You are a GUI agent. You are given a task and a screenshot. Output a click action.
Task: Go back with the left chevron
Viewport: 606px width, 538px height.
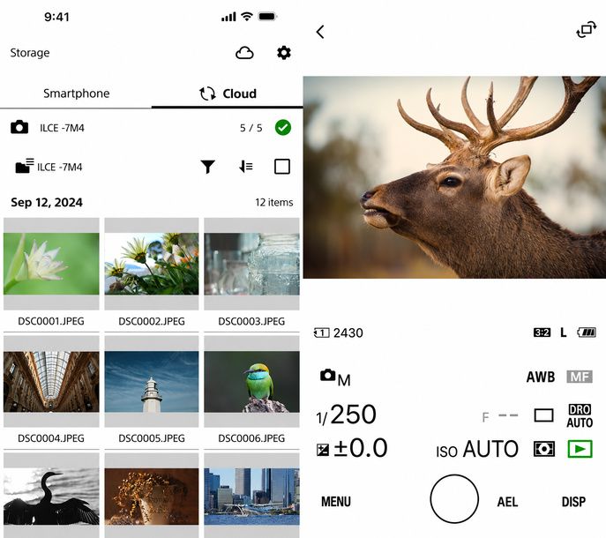[x=320, y=32]
